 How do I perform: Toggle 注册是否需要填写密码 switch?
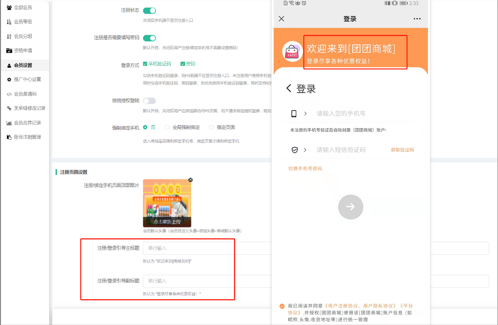pos(149,38)
